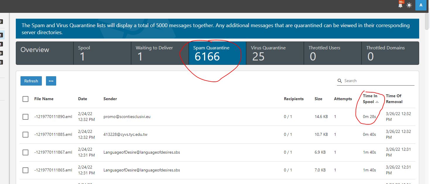Toggle the light/dark theme sun icon
The width and height of the screenshot is (430, 184).
[409, 5]
